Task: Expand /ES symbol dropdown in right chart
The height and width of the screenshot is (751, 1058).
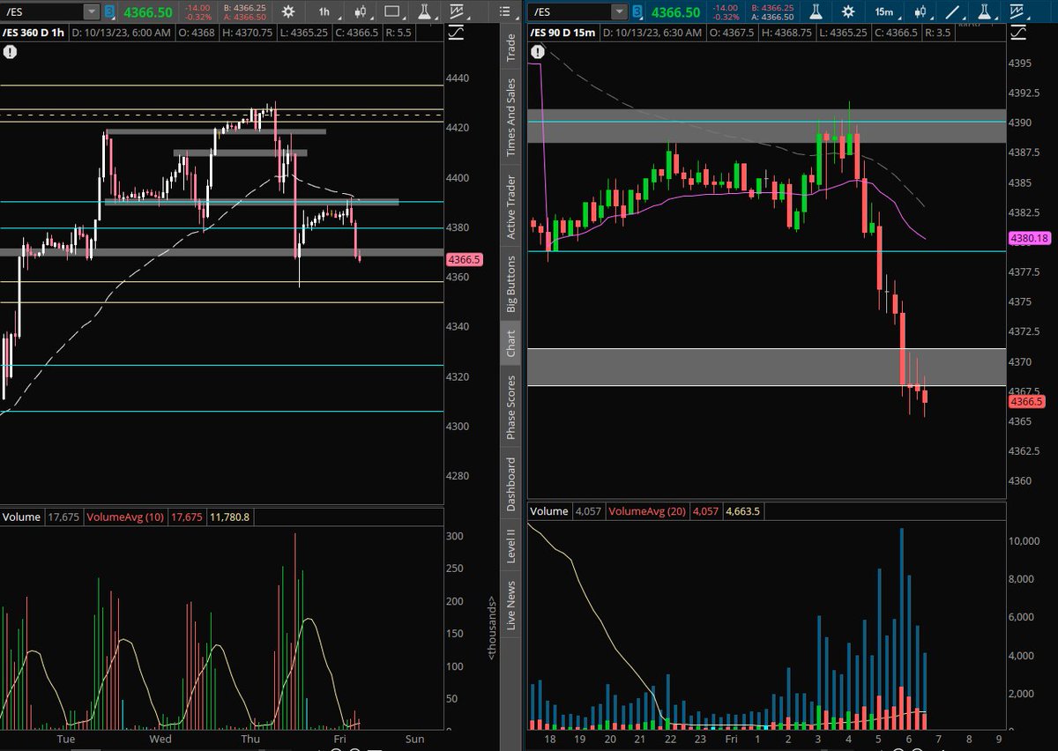Action: [x=621, y=11]
